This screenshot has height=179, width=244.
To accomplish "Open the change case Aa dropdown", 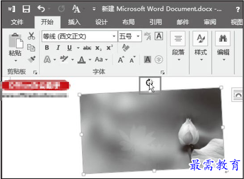I will click(x=101, y=59).
